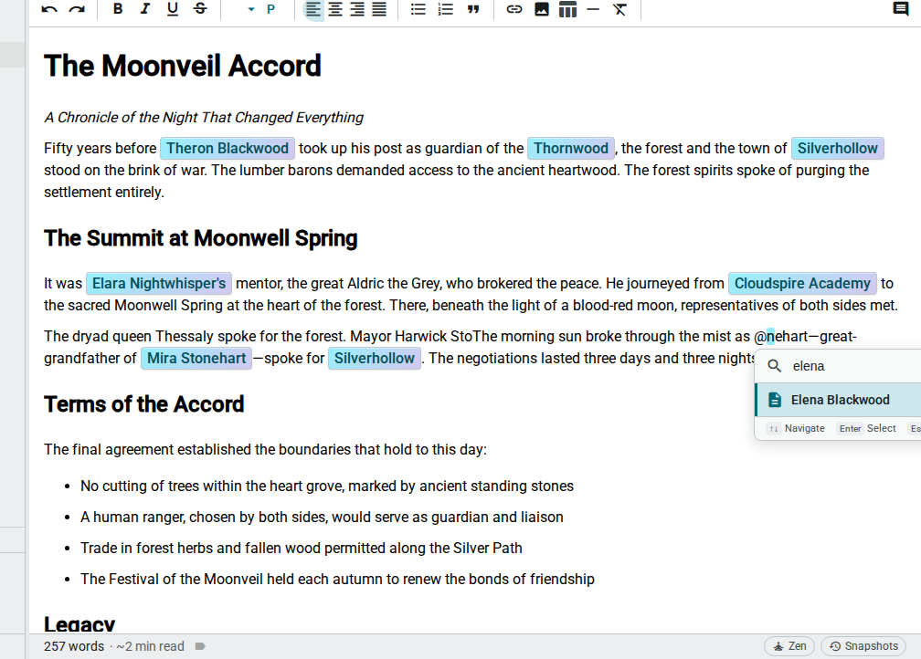Insert a table
This screenshot has width=921, height=659.
click(x=567, y=9)
